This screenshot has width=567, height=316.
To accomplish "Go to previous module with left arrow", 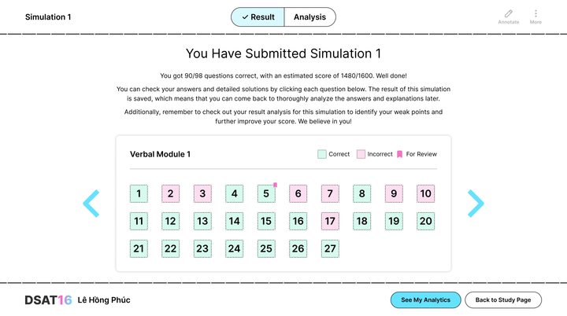I will pyautogui.click(x=91, y=204).
